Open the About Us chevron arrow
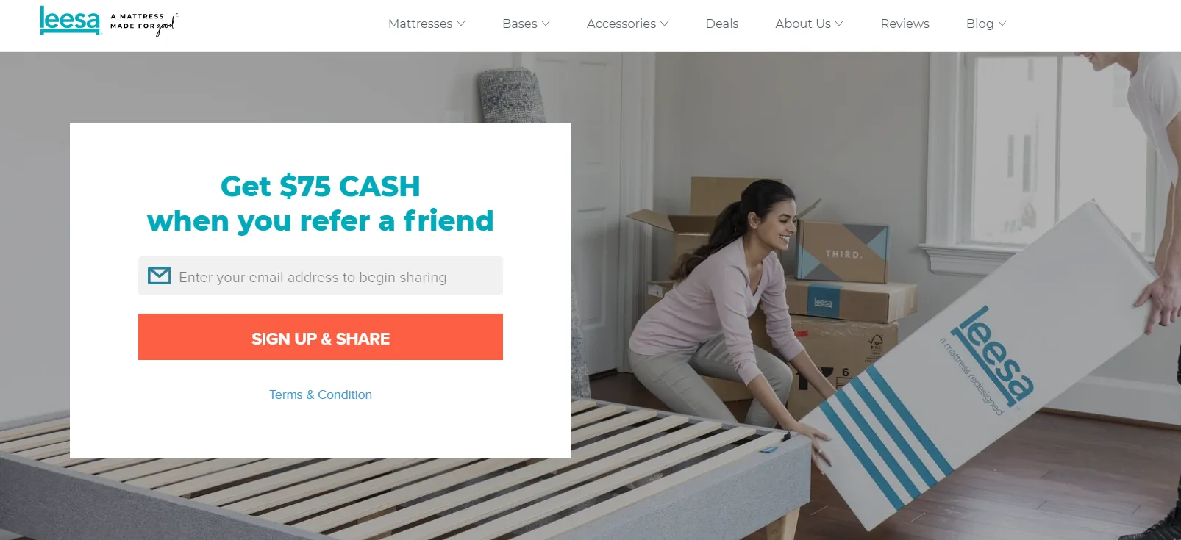 [839, 24]
